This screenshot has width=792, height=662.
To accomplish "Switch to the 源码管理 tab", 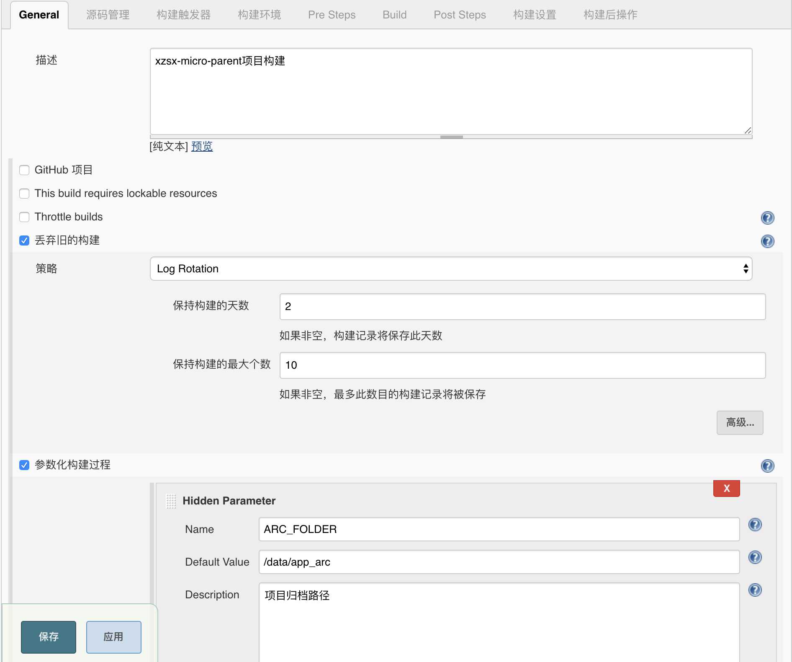I will click(x=108, y=15).
